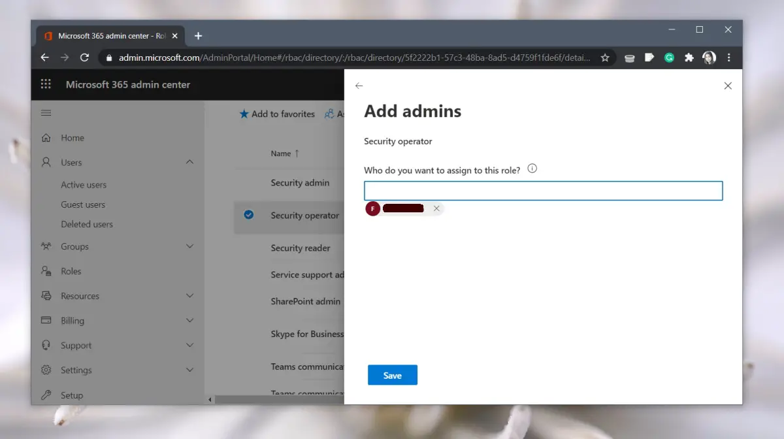The height and width of the screenshot is (439, 784).
Task: Click the Support headset icon
Action: coord(46,345)
